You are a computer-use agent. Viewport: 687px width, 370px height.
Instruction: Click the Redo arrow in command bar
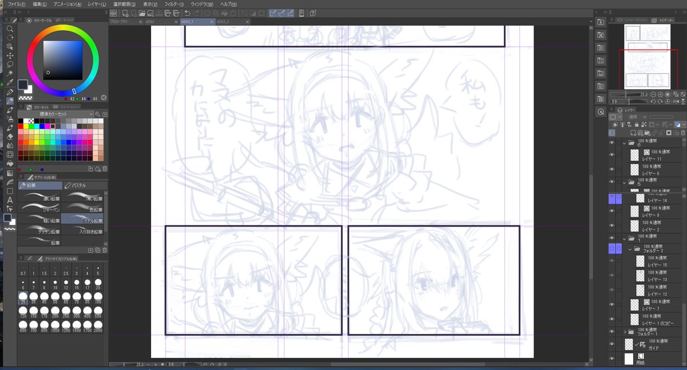(196, 13)
